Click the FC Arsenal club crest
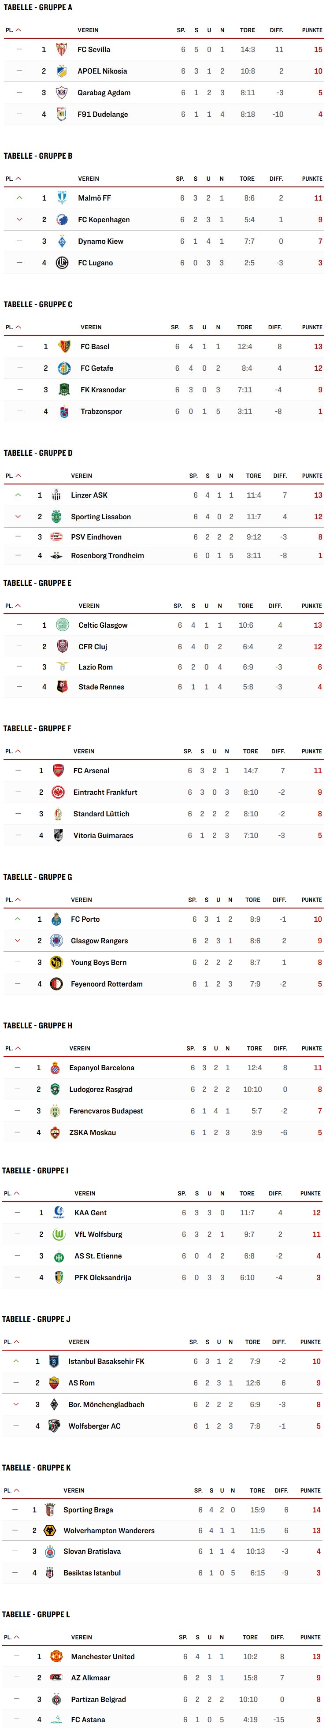 pos(59,771)
